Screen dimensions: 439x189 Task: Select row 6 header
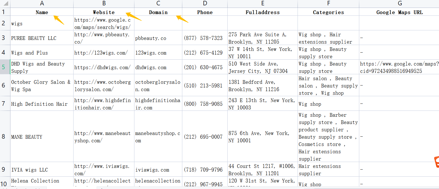[x=5, y=85]
